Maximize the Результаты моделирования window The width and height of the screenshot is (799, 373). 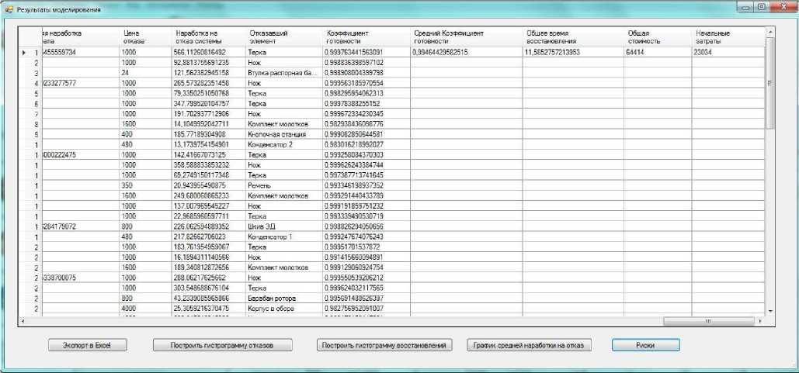(761, 8)
